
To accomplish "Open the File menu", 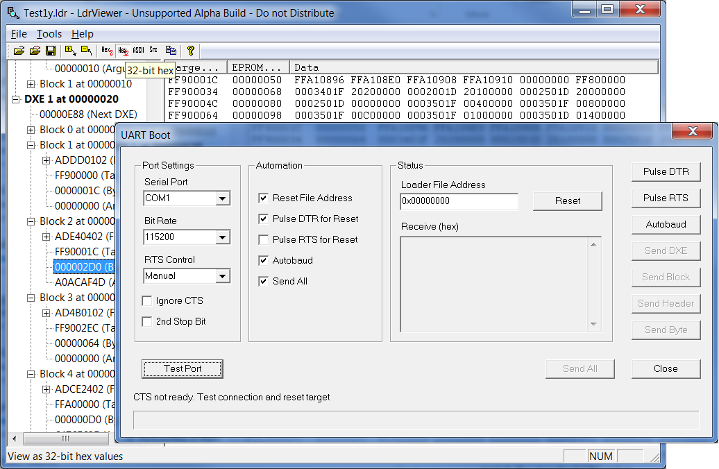I will (19, 34).
